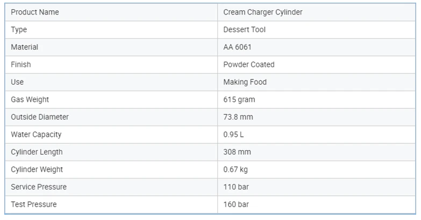Select the Cream Charger Cylinder value
Image resolution: width=421 pixels, height=220 pixels.
coord(263,12)
